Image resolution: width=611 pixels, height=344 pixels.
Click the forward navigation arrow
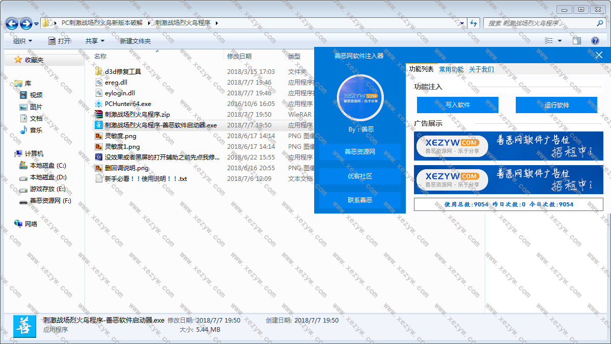26,23
